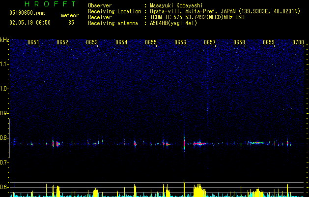Click the 0651 time marker

tap(33, 42)
